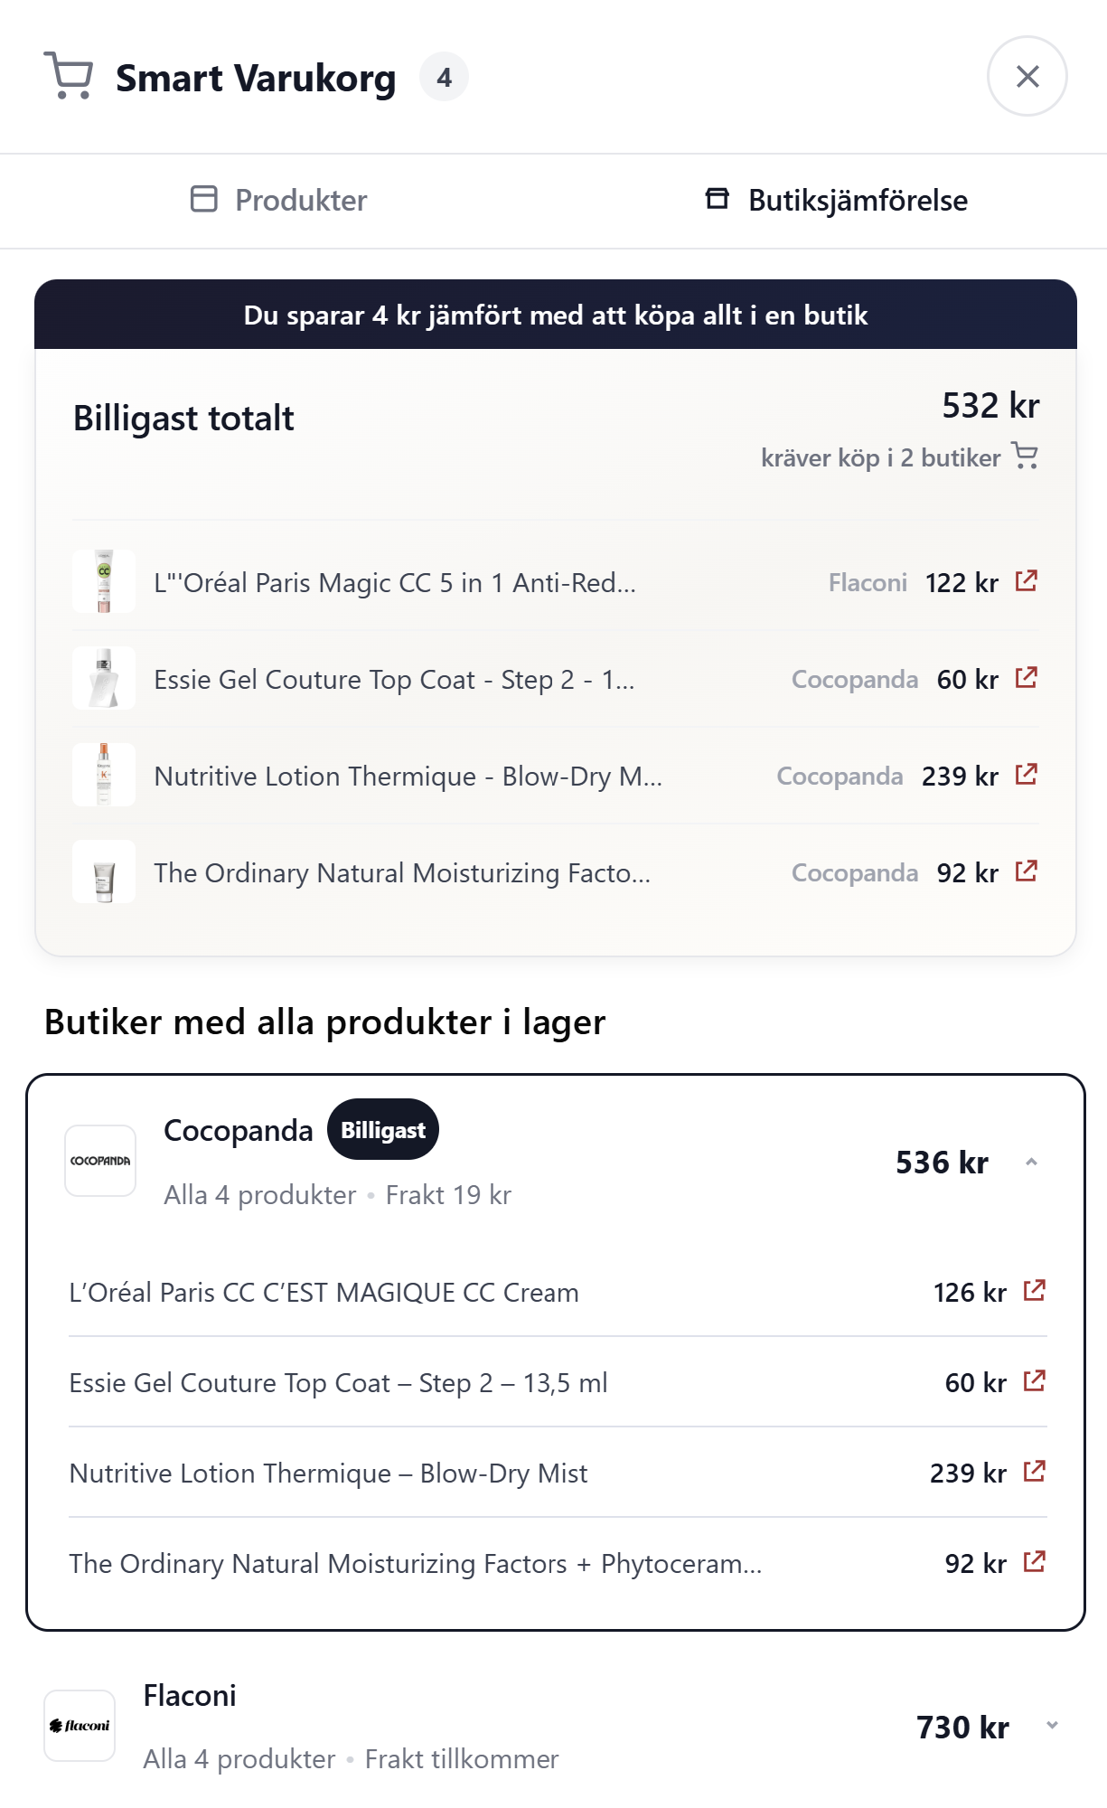Click the L'Oréal Magic CC product thumbnail

104,581
